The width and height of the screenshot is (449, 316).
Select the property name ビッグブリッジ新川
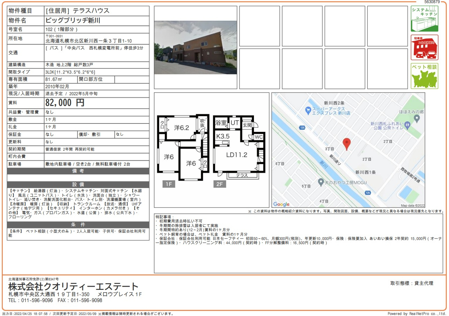coord(73,21)
